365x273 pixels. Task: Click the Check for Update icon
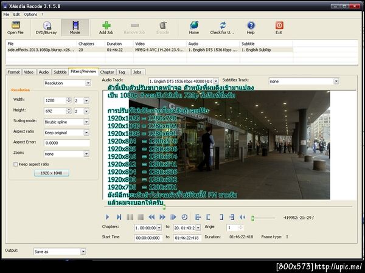tap(221, 26)
